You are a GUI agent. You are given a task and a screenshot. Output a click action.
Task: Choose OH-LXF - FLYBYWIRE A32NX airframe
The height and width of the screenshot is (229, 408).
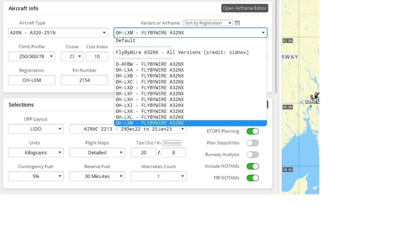click(191, 94)
